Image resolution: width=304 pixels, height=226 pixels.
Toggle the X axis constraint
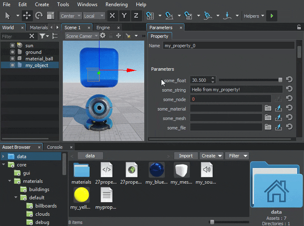(112, 16)
